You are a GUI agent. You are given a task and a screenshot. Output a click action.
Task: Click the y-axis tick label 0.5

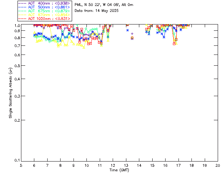(17, 66)
